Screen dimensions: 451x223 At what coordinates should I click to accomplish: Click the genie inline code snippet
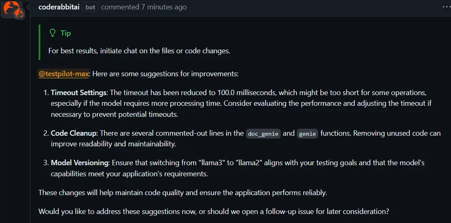[x=307, y=133]
